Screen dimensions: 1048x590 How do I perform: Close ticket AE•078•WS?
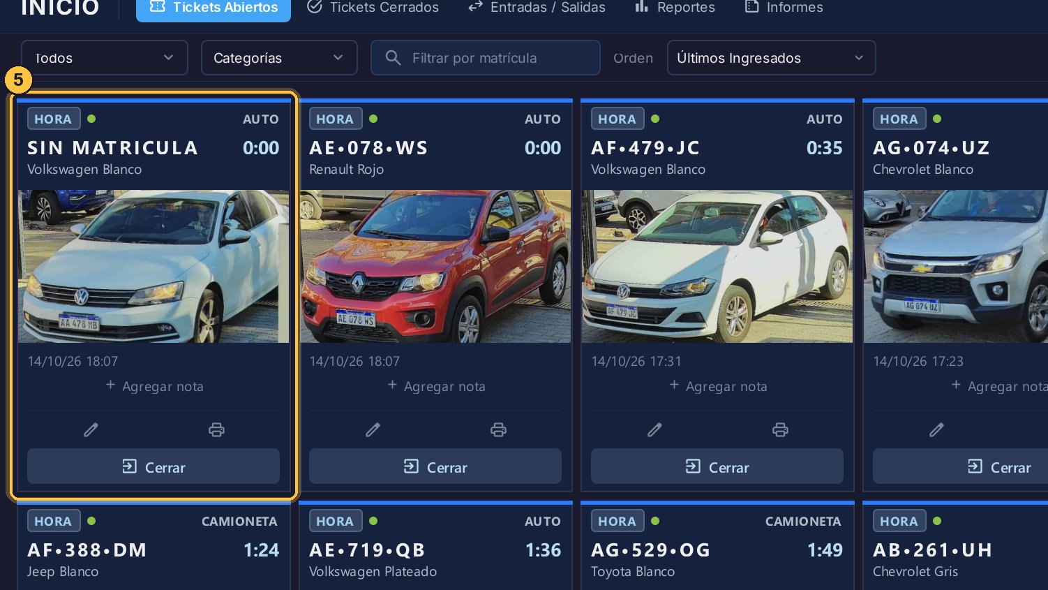tap(435, 466)
